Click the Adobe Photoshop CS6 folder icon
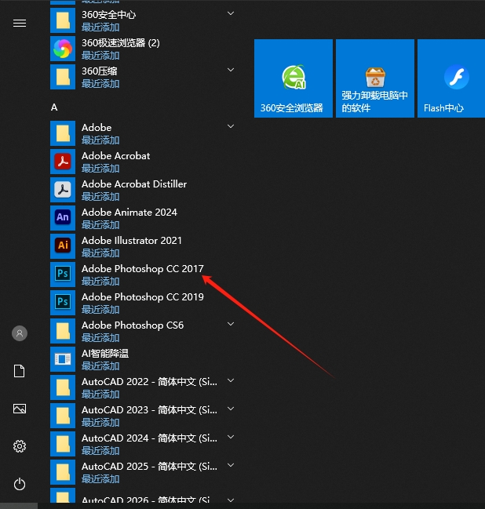The height and width of the screenshot is (509, 485). [63, 331]
